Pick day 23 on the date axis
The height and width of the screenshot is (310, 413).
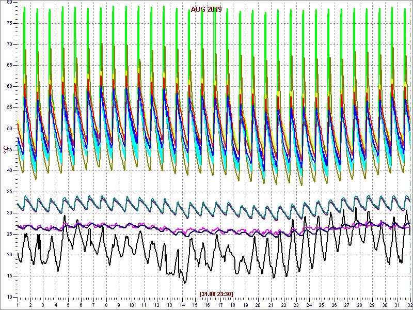[x=296, y=305]
